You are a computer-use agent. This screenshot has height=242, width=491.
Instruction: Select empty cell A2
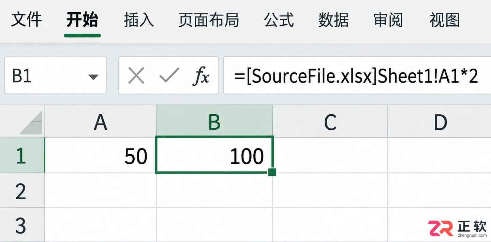pyautogui.click(x=101, y=190)
